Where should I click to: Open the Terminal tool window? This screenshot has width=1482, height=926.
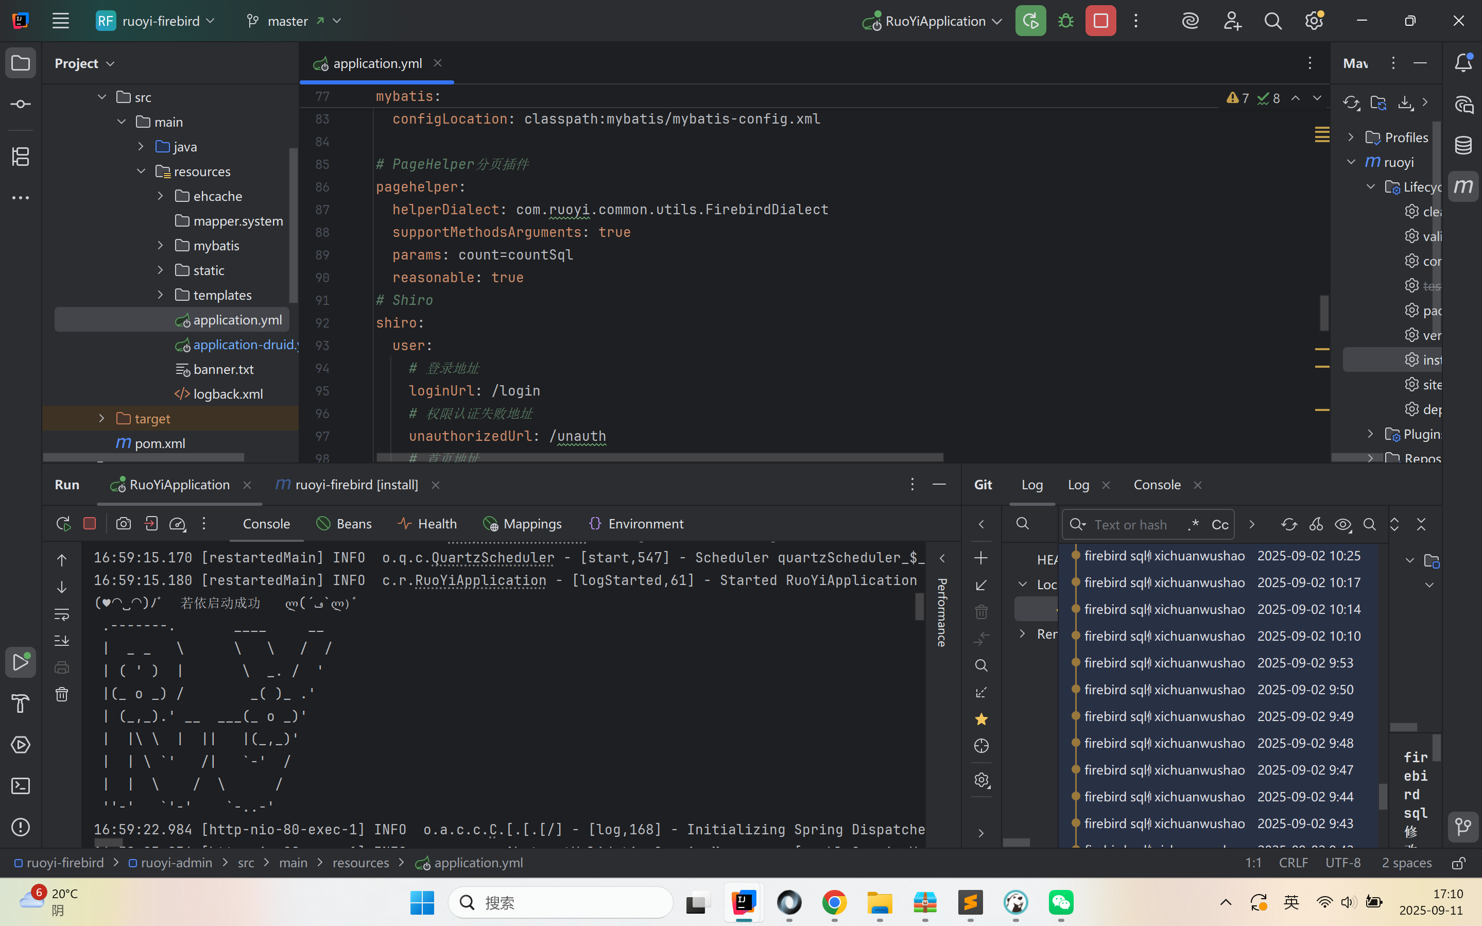[21, 786]
